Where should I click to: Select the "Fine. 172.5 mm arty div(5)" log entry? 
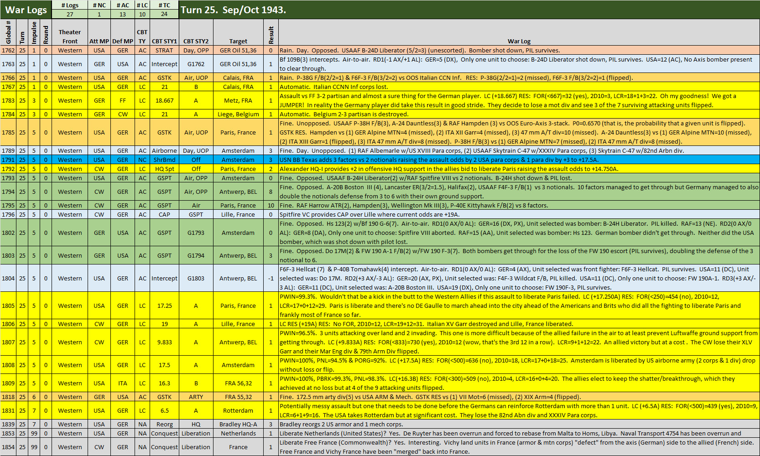pyautogui.click(x=519, y=397)
